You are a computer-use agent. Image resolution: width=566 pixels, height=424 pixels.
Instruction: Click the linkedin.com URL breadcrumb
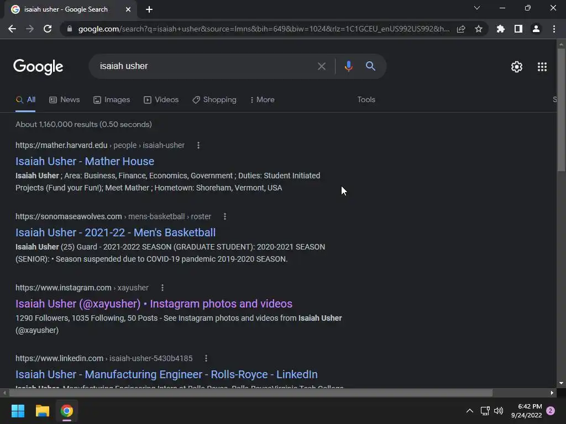tap(104, 358)
